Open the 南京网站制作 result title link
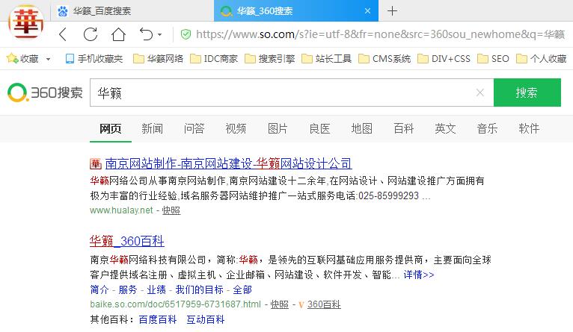The height and width of the screenshot is (332, 573). [228, 163]
